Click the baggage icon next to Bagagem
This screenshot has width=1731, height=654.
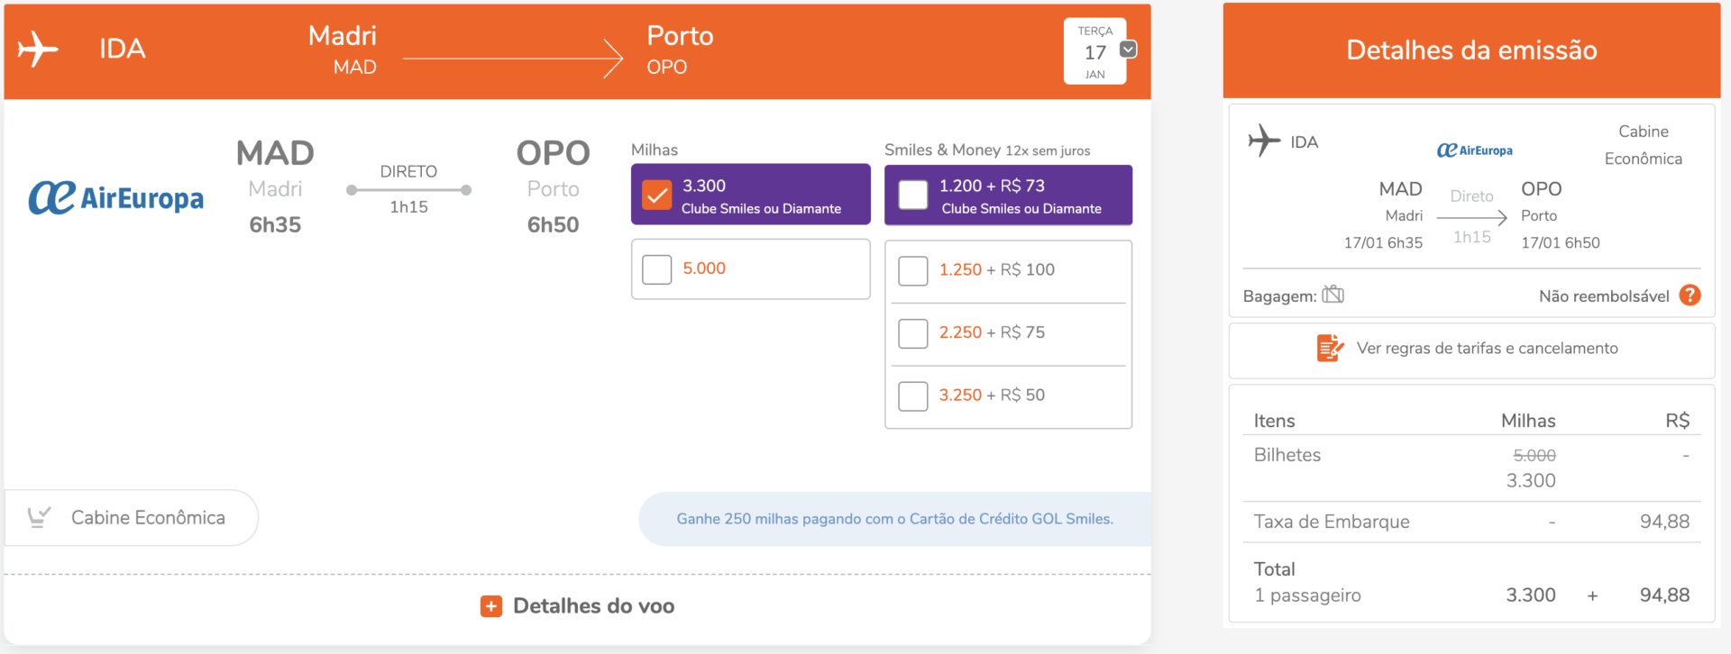[1333, 295]
